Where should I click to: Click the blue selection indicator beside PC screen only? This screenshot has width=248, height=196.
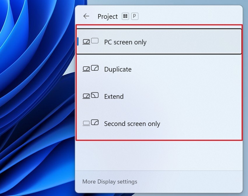(x=78, y=41)
